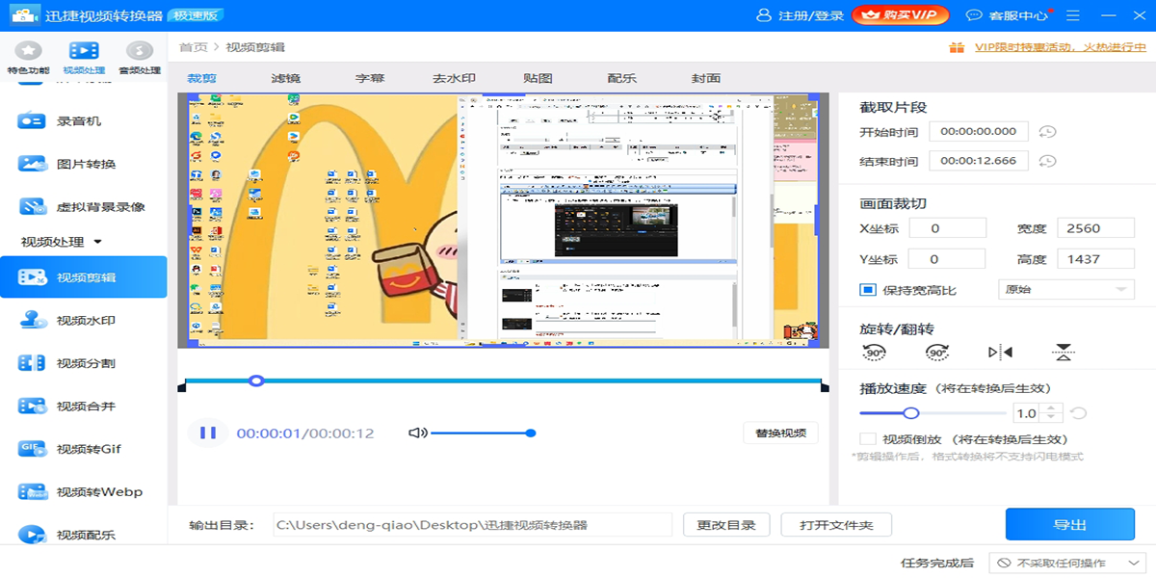Adjust the playback speed slider handle
This screenshot has width=1156, height=578.
pos(910,413)
